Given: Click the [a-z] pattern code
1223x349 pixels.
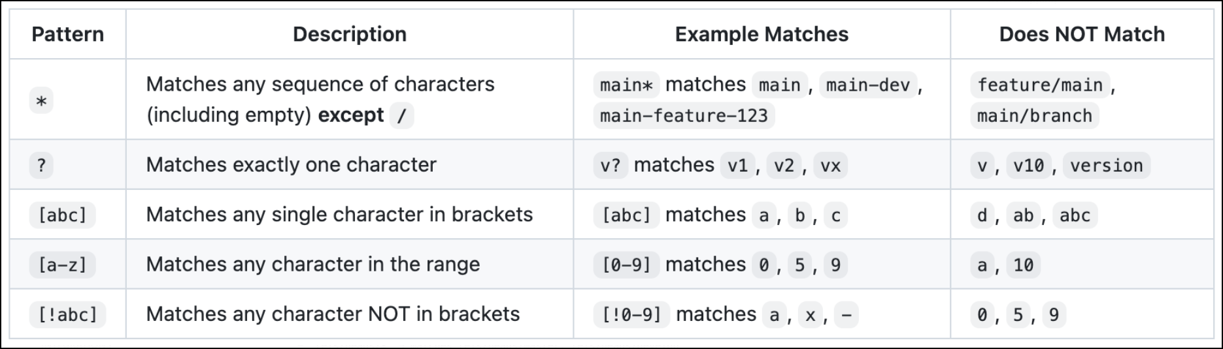Looking at the screenshot, I should (x=62, y=265).
